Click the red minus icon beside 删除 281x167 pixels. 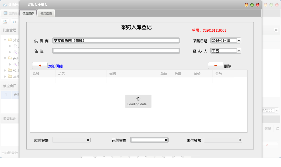pos(215,66)
